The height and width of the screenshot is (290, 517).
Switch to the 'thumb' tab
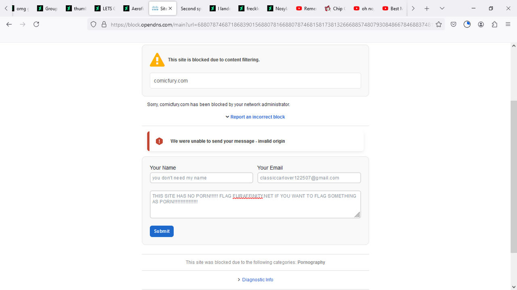(x=76, y=8)
